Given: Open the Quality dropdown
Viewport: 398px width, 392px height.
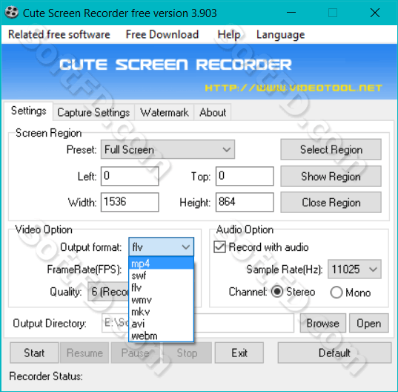Looking at the screenshot, I should pyautogui.click(x=108, y=292).
